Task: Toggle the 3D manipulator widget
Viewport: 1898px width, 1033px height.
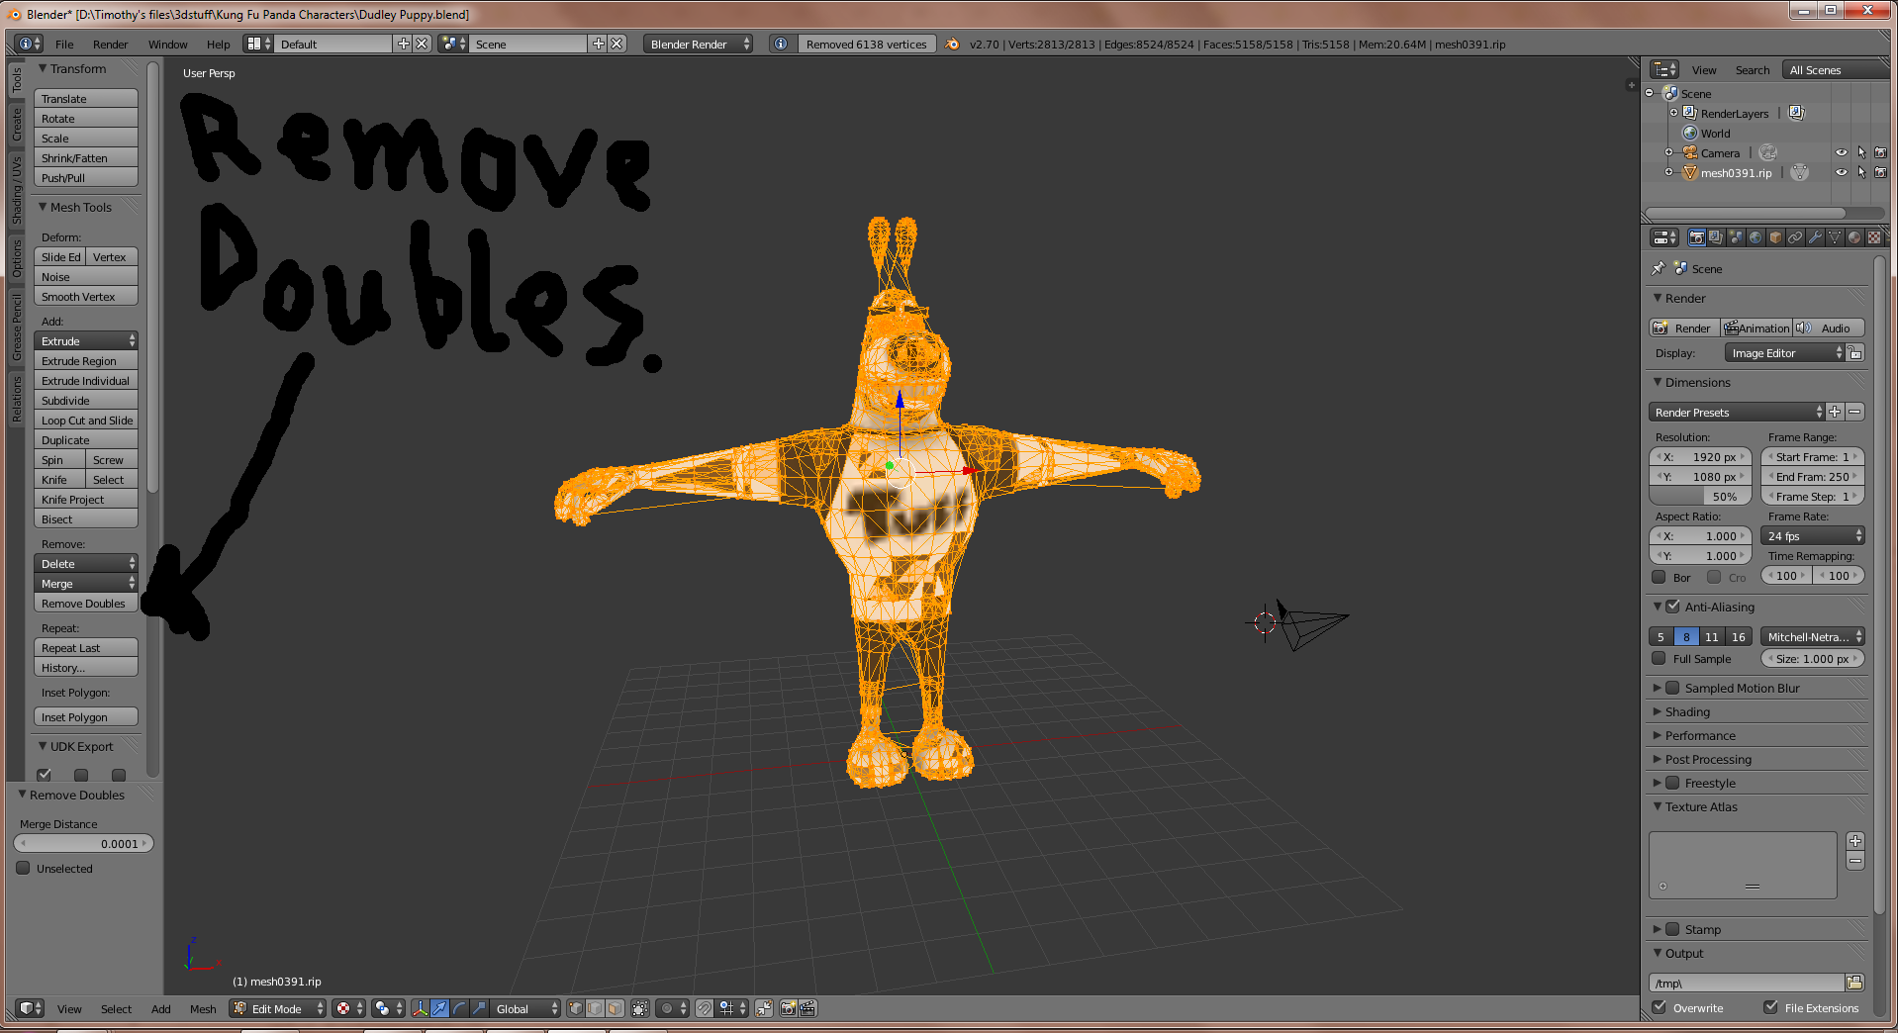Action: [x=420, y=1008]
